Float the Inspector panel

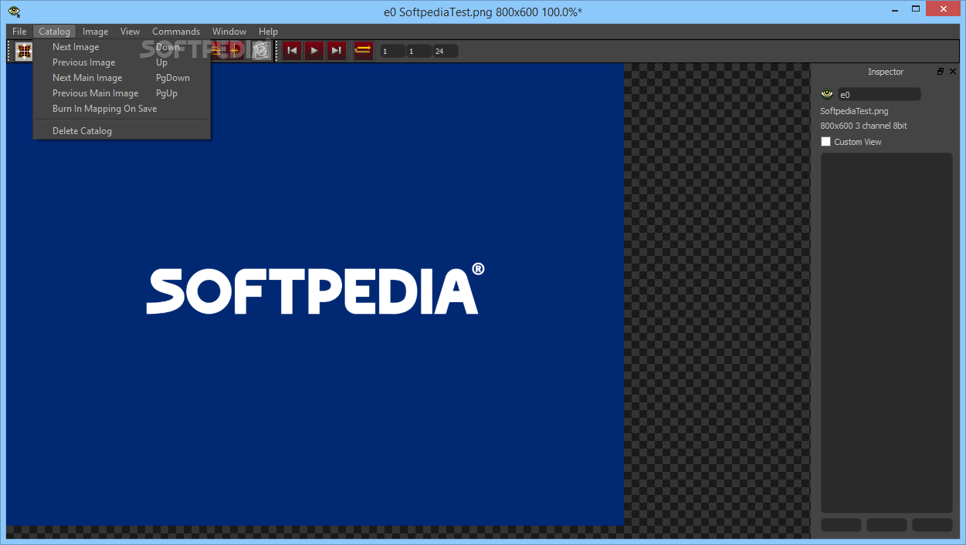click(941, 72)
